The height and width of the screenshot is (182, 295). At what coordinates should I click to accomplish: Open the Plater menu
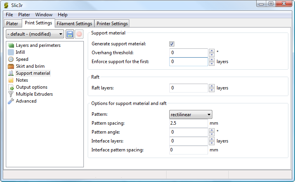24,15
